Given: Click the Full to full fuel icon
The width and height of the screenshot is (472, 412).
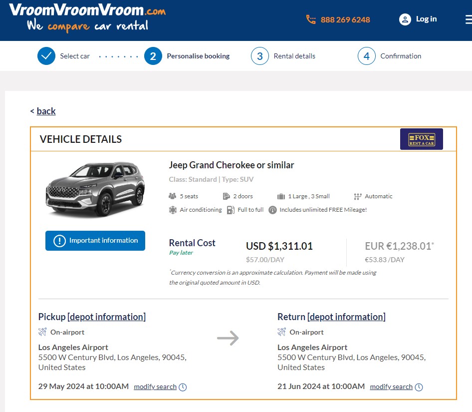Looking at the screenshot, I should [231, 210].
